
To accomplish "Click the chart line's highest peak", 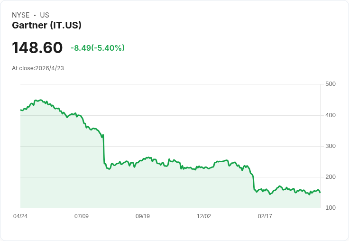I will [x=41, y=100].
